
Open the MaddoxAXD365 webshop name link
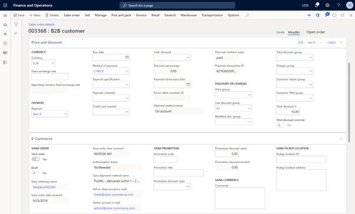coord(44,187)
